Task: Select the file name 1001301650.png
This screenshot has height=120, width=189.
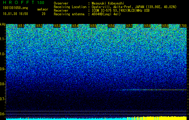Action: pos(16,8)
